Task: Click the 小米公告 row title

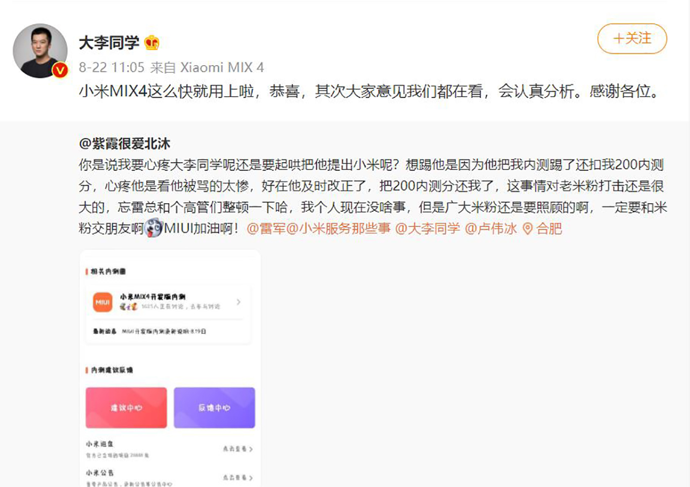Action: 100,473
